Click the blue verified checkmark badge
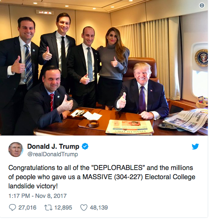The height and width of the screenshot is (220, 209). coord(85,146)
